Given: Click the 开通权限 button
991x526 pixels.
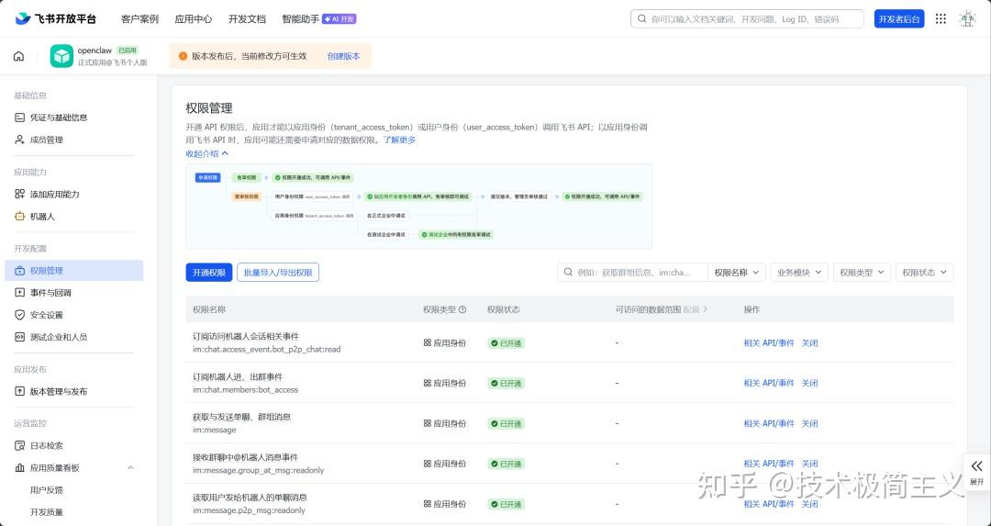Looking at the screenshot, I should pos(208,273).
